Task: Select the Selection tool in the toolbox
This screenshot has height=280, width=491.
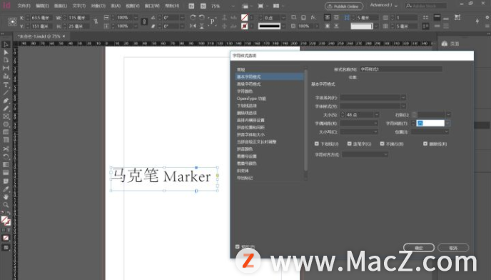Action: coord(6,44)
